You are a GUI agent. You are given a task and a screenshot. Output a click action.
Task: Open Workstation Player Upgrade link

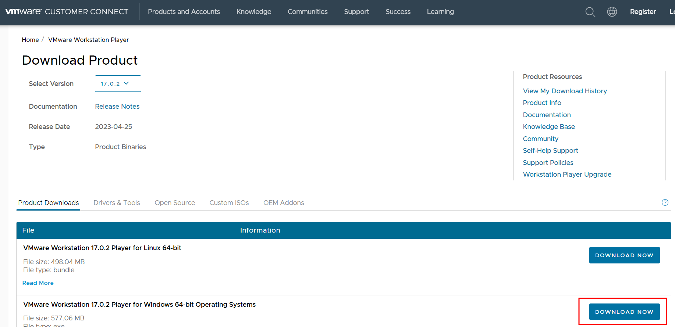pos(567,175)
